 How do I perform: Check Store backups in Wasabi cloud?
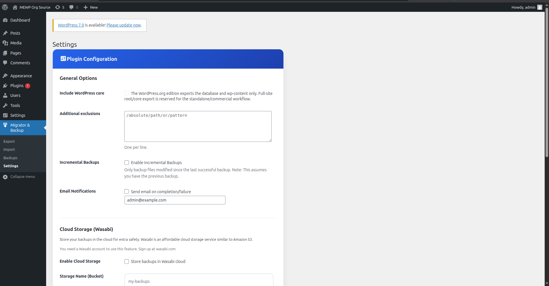127,261
